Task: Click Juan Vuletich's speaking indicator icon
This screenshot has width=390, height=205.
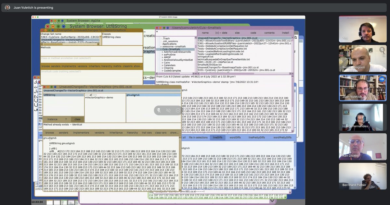Action: pos(382,79)
